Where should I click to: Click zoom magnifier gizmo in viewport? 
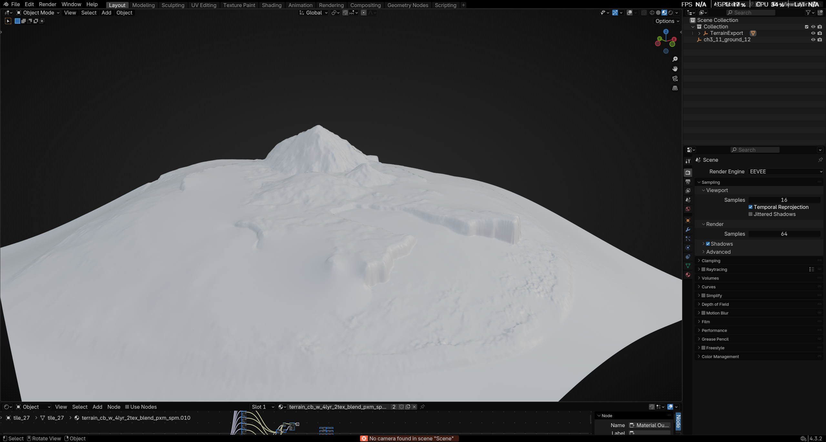pyautogui.click(x=675, y=59)
